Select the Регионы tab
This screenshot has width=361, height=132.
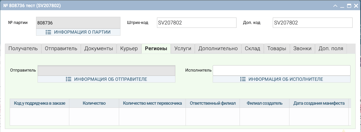pyautogui.click(x=156, y=48)
